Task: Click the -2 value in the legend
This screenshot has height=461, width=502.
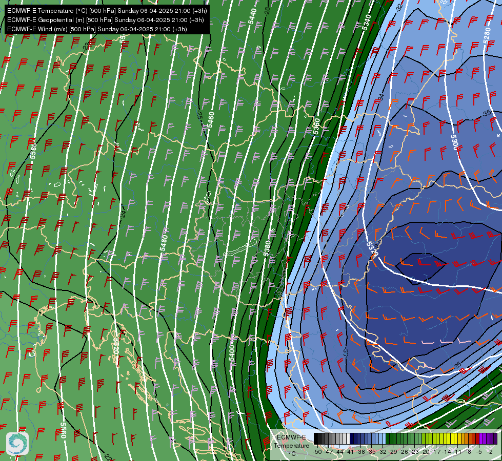Action: pyautogui.click(x=490, y=452)
